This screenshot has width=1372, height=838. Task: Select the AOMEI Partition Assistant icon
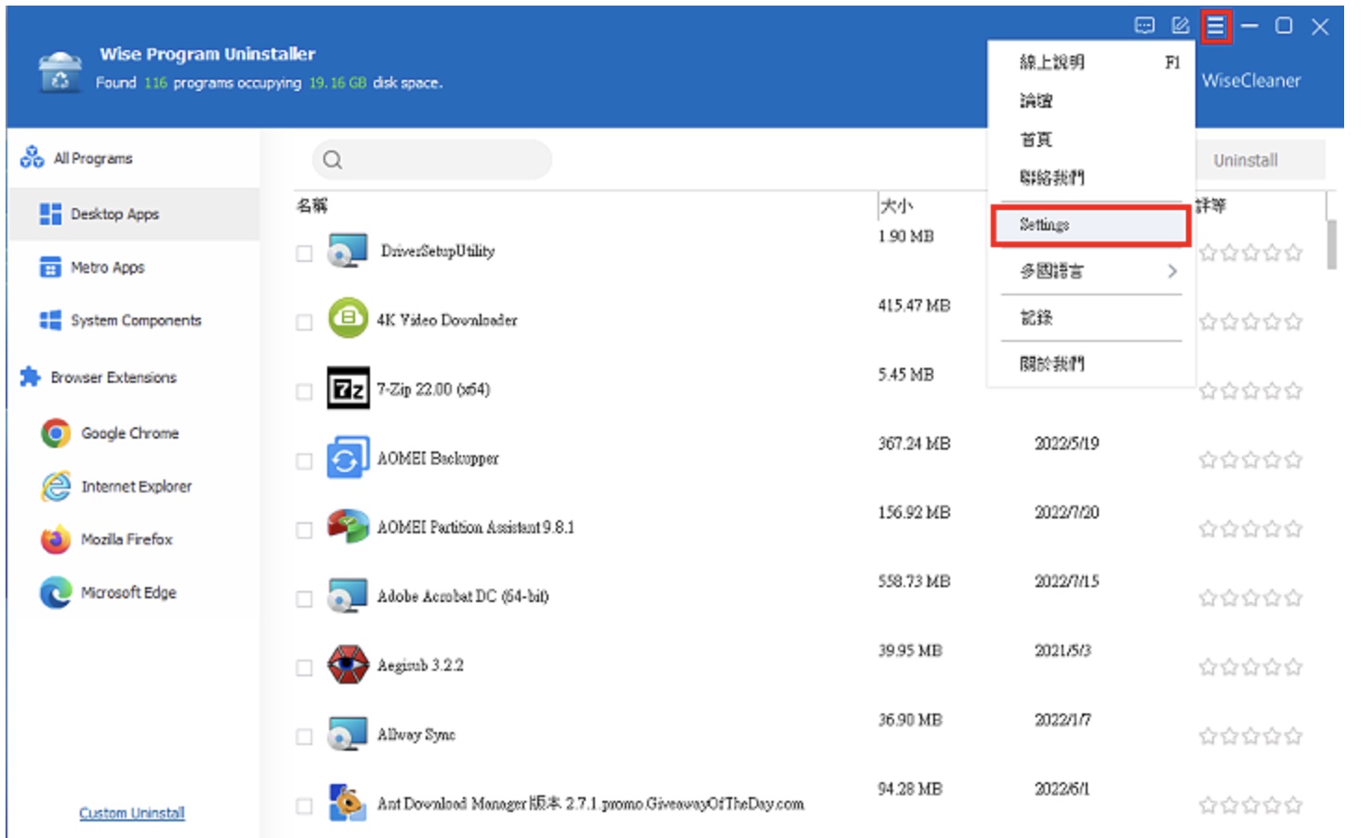pos(348,527)
